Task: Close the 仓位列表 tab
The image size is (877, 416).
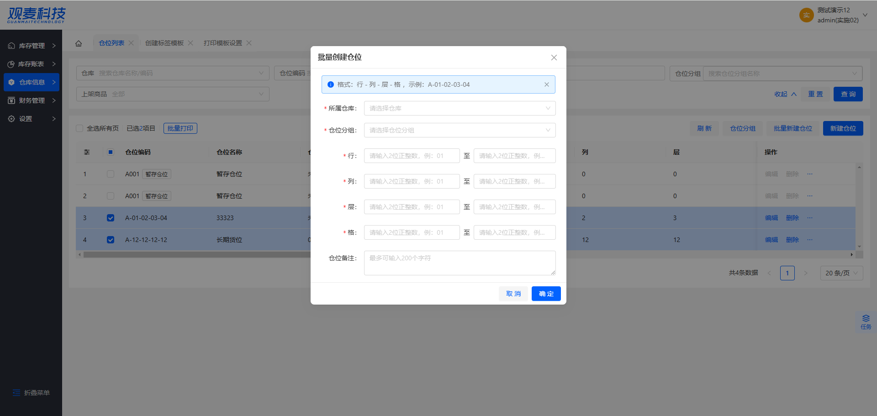Action: 131,43
